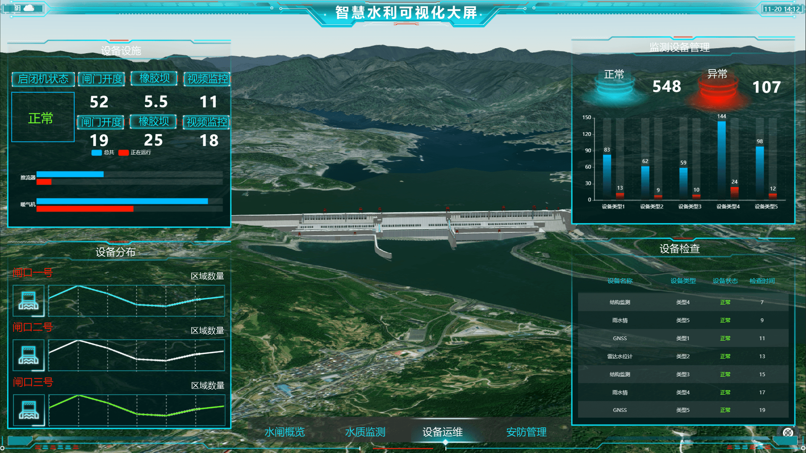This screenshot has width=806, height=453.
Task: Click 橡胶坝 button above value 25
Action: coord(153,122)
